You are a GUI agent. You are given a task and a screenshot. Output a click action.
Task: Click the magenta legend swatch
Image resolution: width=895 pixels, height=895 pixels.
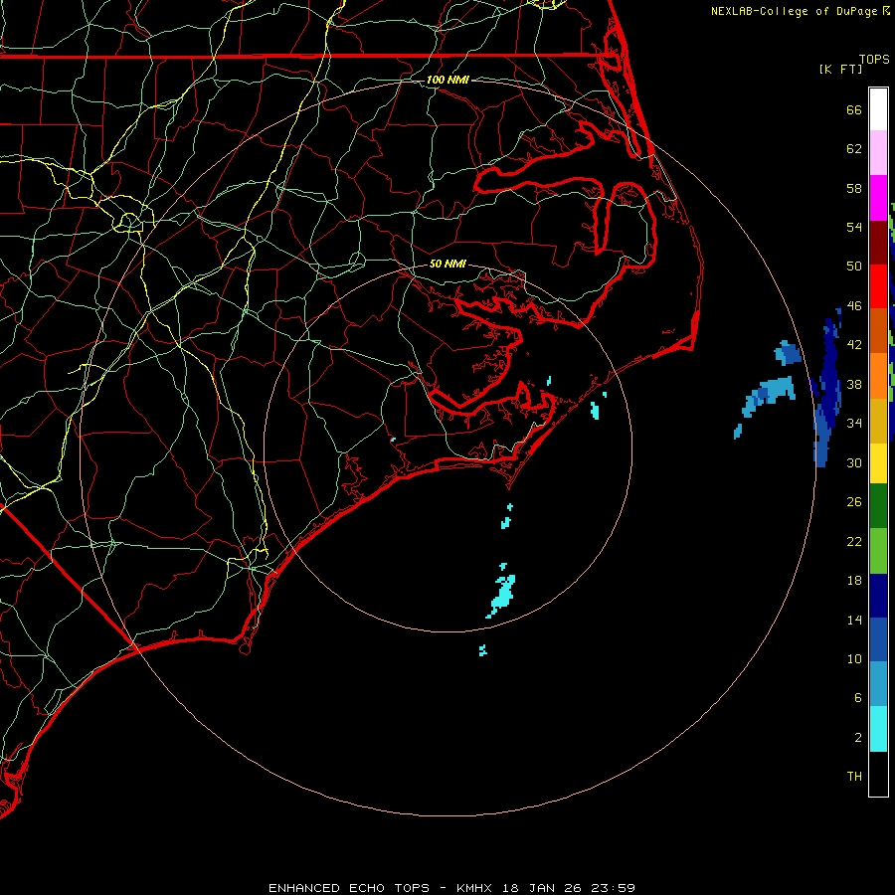tap(878, 198)
